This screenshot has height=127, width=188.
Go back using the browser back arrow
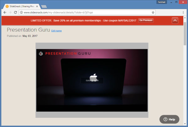(x=5, y=13)
